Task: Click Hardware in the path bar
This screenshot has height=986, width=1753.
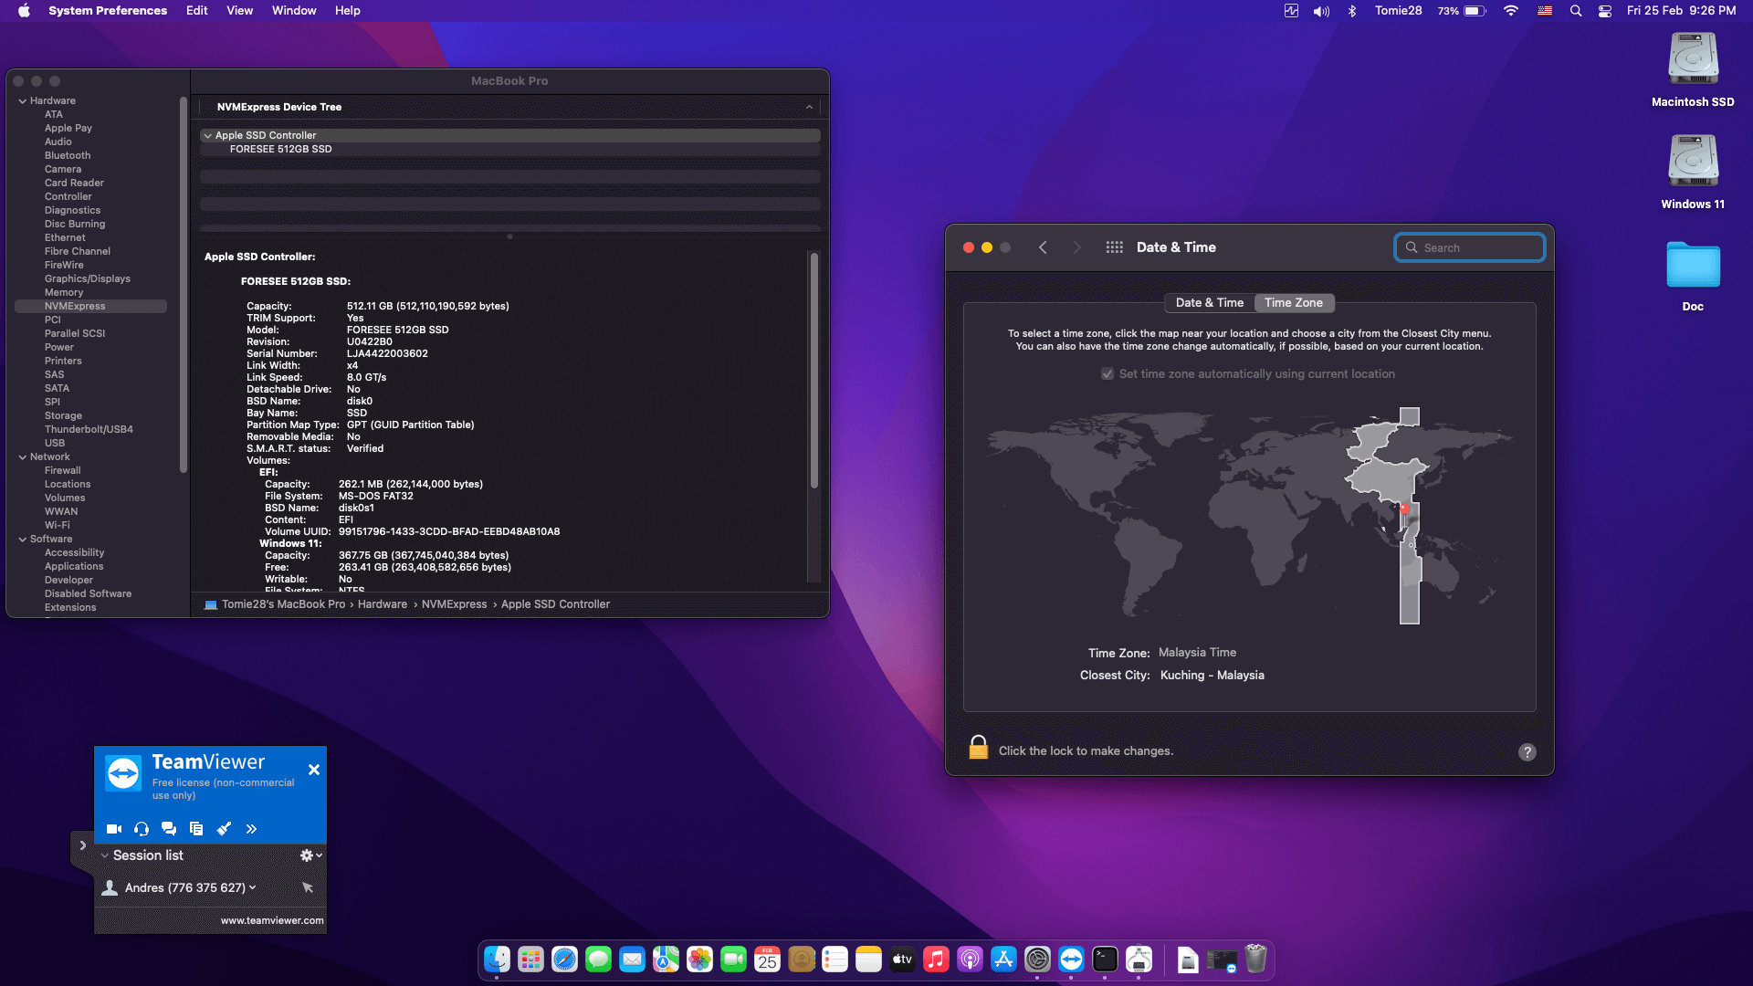Action: point(383,604)
